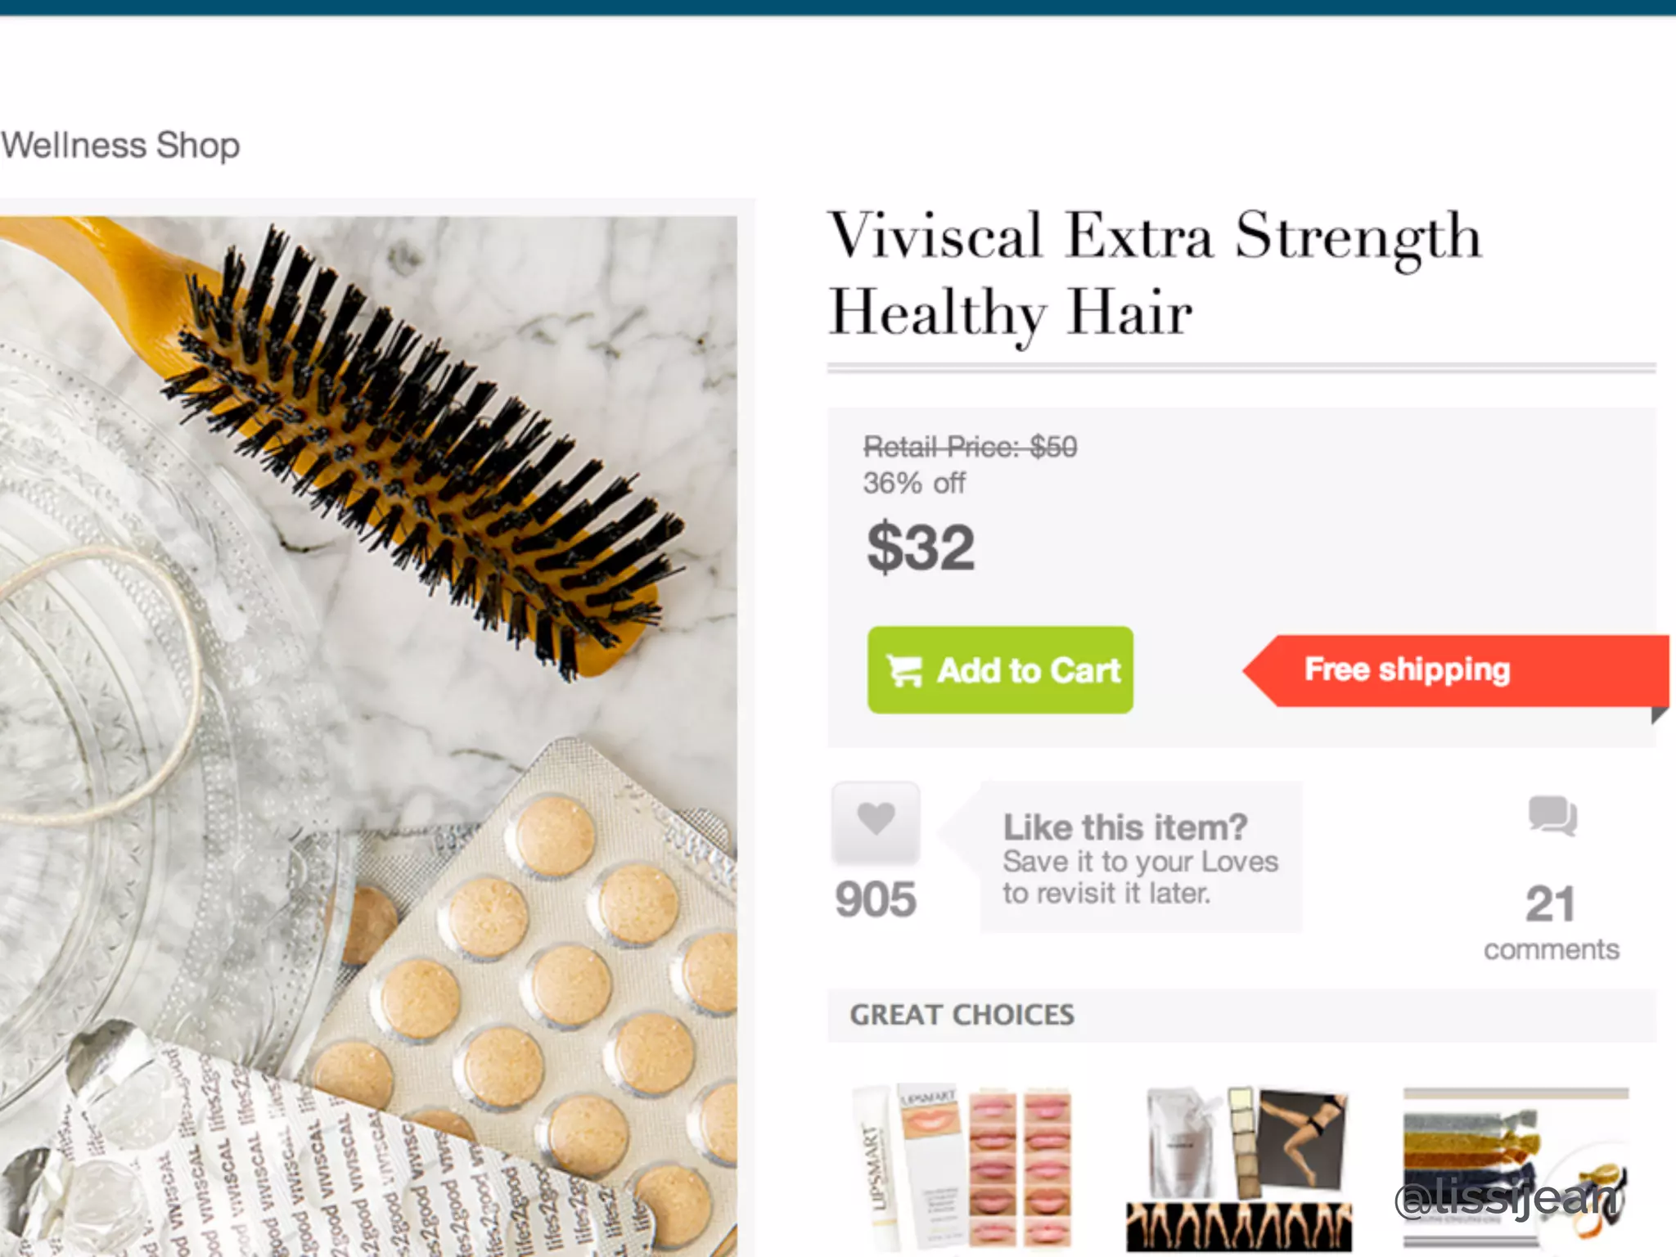Click the crossed-out Retail Price $50 text
This screenshot has height=1257, width=1676.
click(971, 447)
